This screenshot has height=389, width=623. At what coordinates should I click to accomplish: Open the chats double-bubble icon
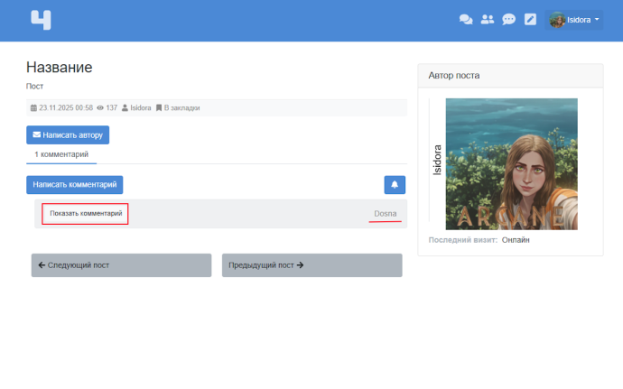tap(466, 19)
